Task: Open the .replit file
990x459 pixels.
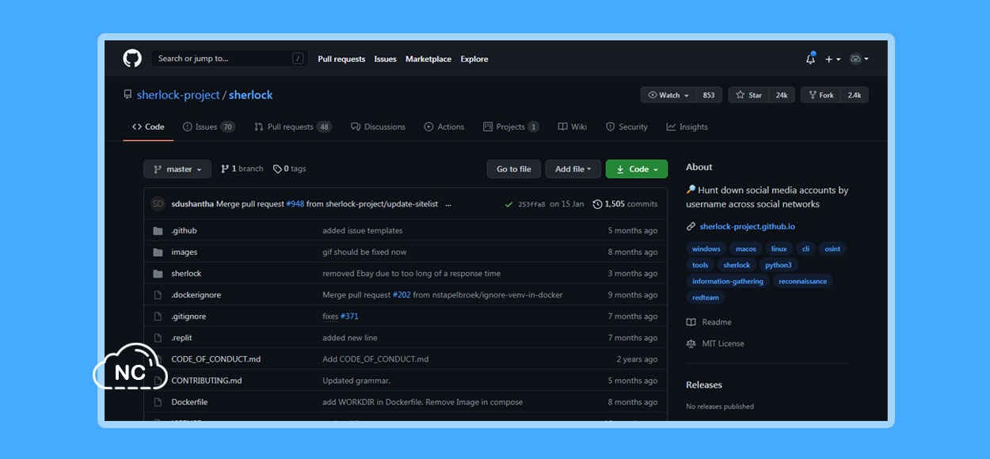Action: [x=181, y=337]
